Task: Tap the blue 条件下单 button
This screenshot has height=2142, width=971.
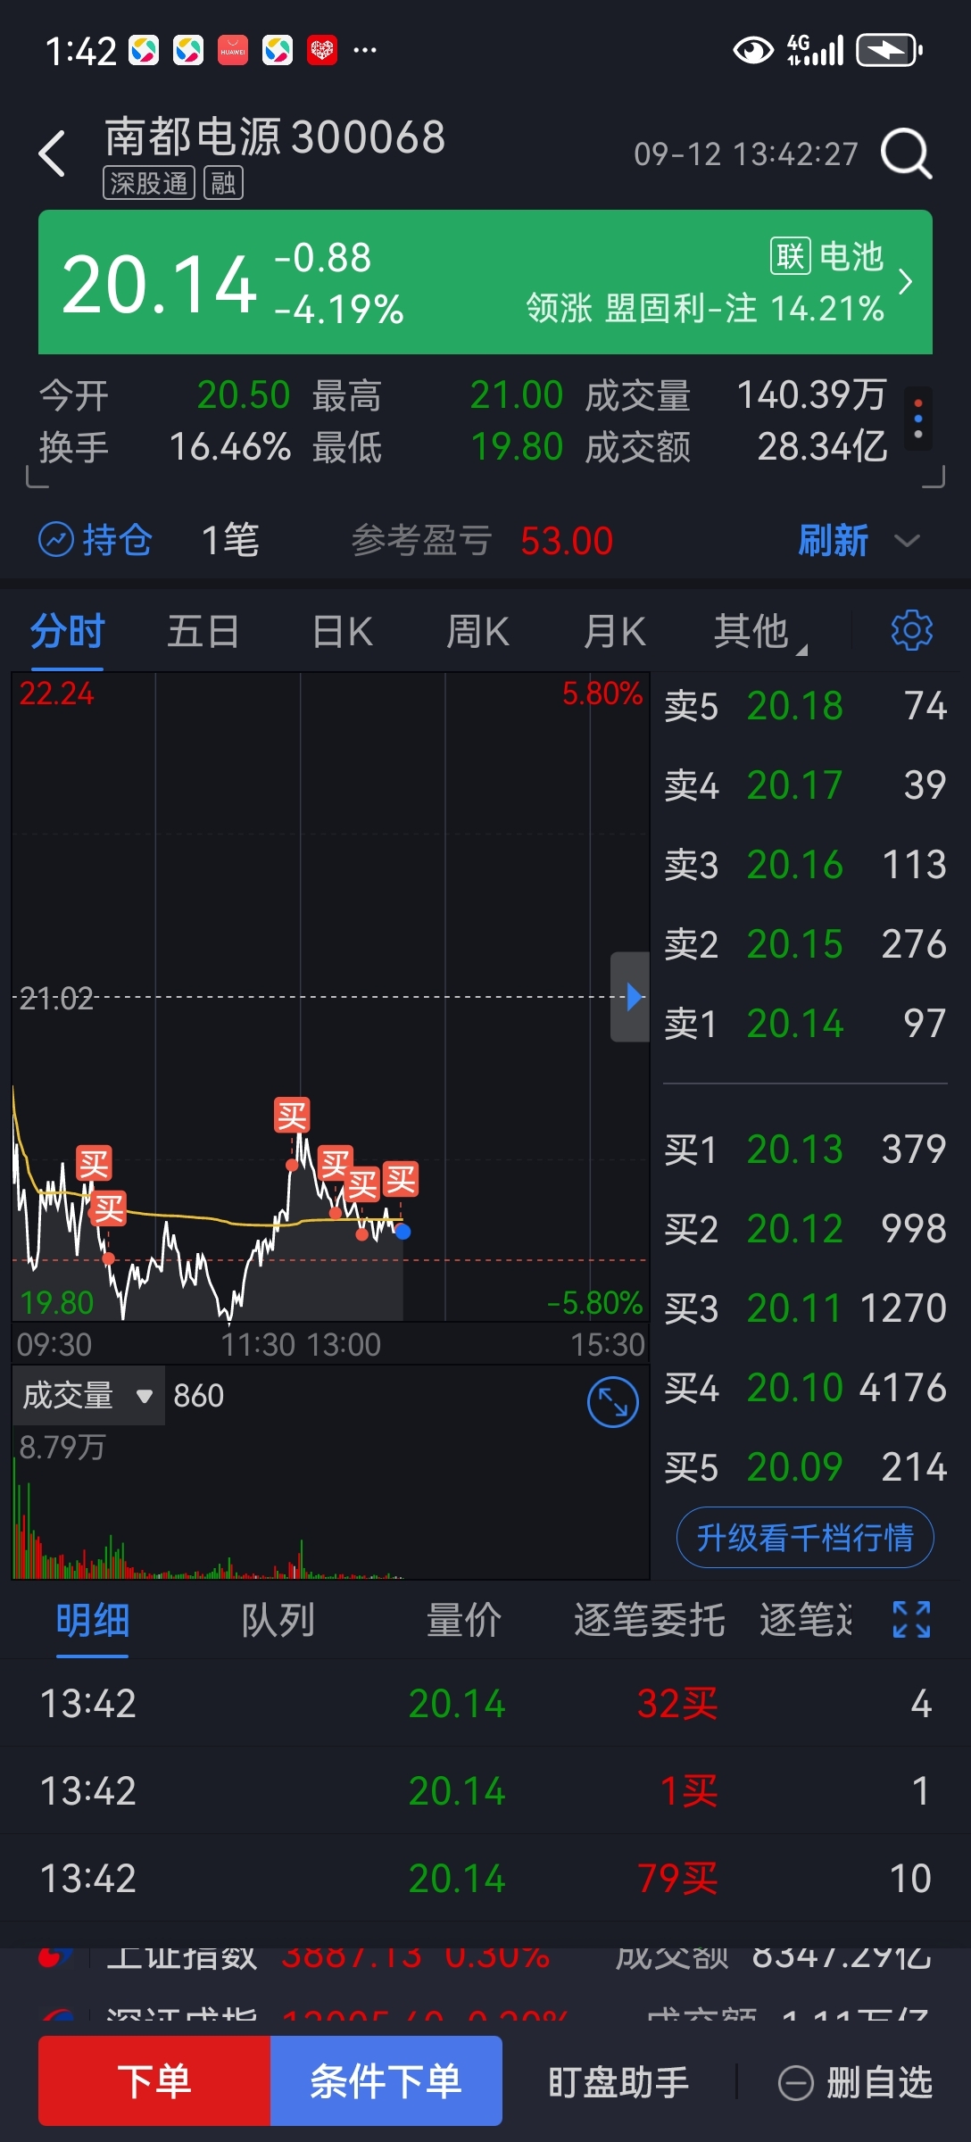Action: coord(386,2080)
